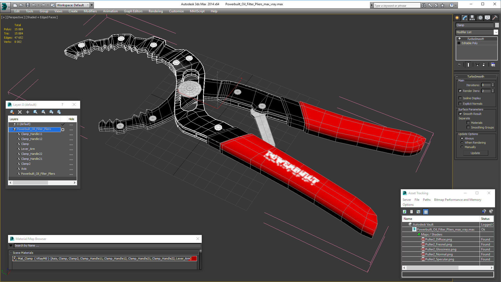
Task: Open the quick access toolbar customize arrow
Action: 92,5
